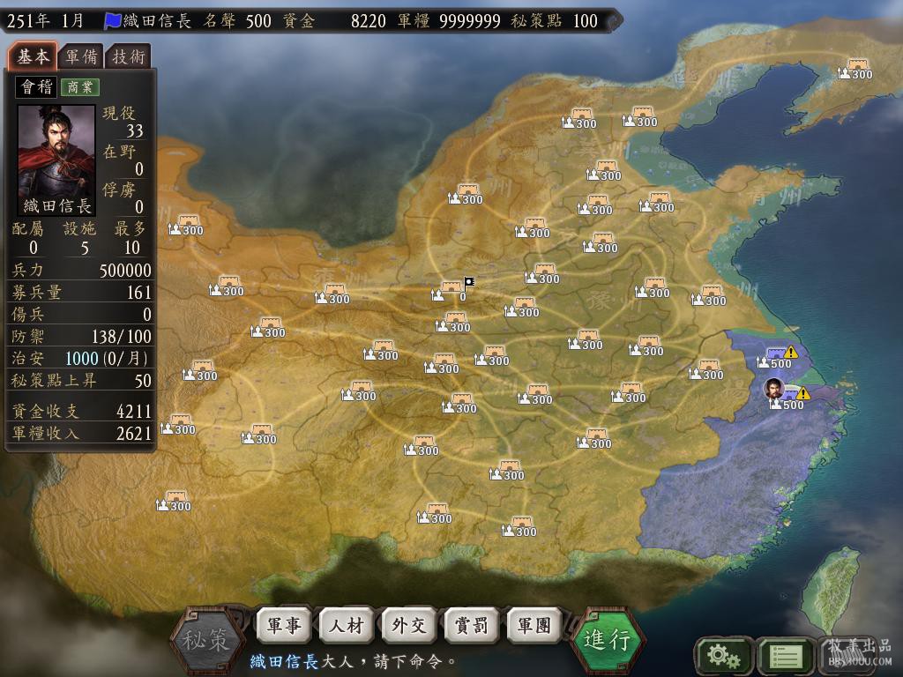Open the 軍事 command menu
This screenshot has width=903, height=677.
pyautogui.click(x=284, y=625)
